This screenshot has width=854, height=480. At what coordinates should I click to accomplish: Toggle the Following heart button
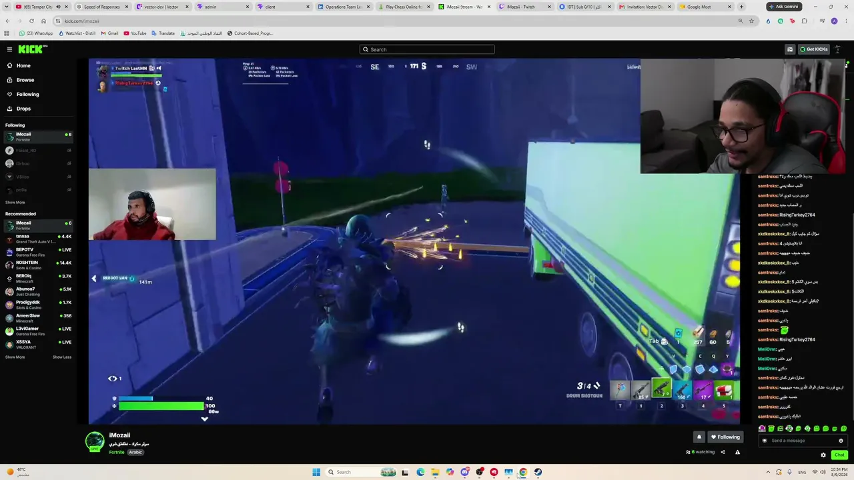[725, 437]
